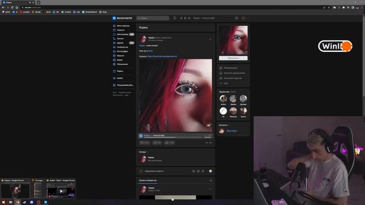Search the wall with the magnifier icon
365x205 pixels.
[x=211, y=181]
